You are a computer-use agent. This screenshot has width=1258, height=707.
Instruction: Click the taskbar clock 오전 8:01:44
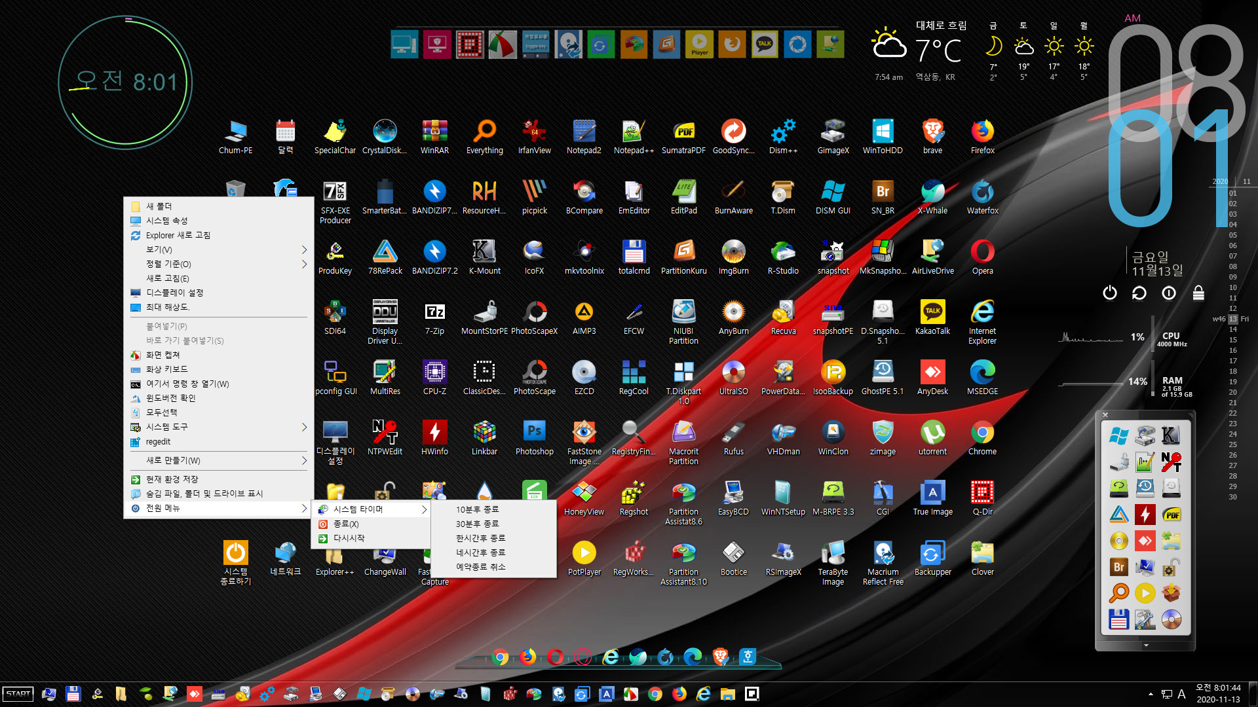pos(1218,688)
